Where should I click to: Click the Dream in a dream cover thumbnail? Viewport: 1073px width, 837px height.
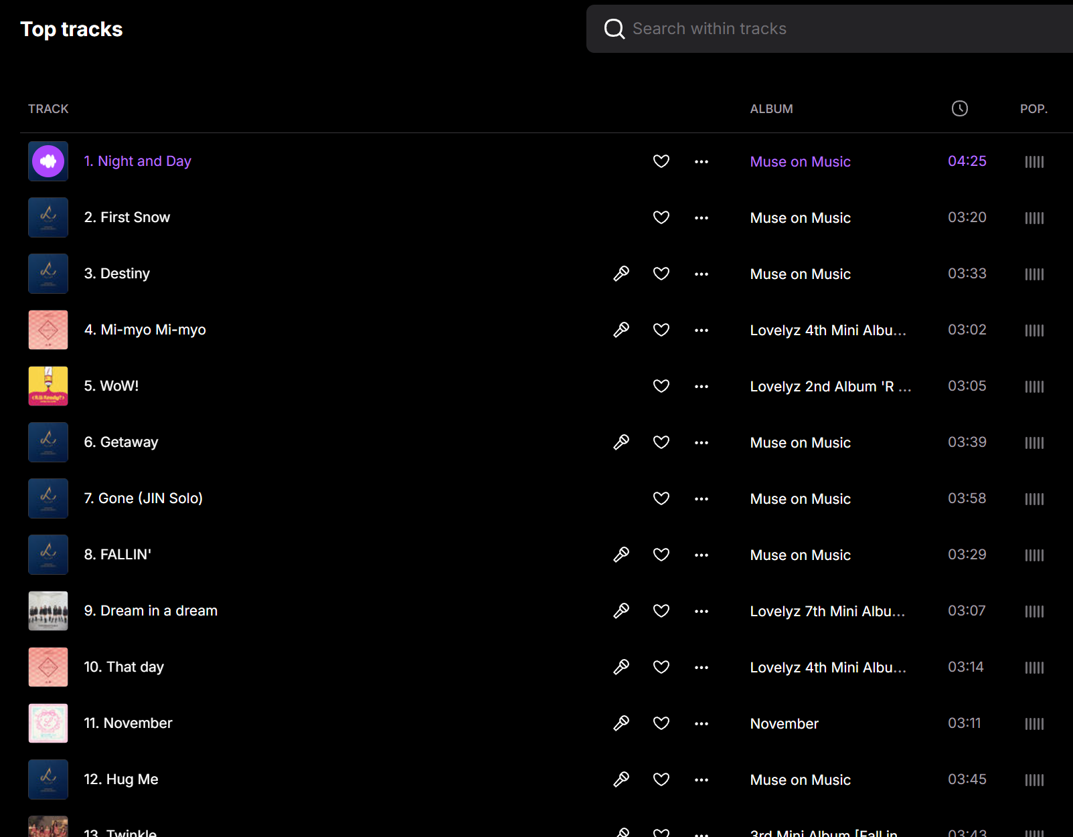pyautogui.click(x=48, y=611)
